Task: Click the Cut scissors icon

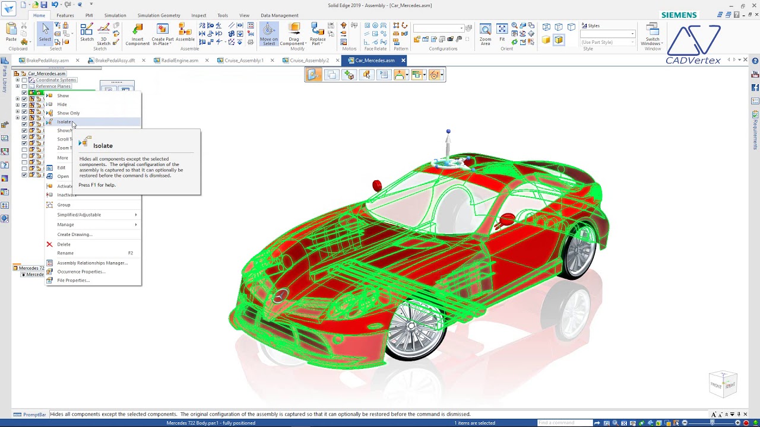Action: pos(24,26)
